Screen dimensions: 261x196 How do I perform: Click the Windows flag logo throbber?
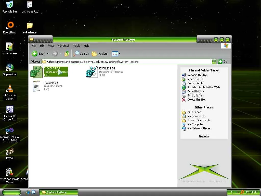(x=226, y=46)
